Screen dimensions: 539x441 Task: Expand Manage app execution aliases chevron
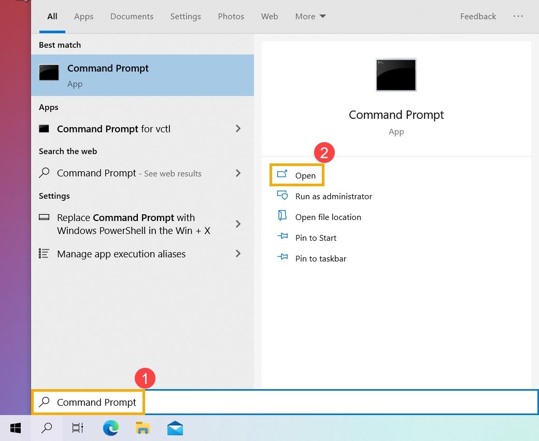pos(238,254)
